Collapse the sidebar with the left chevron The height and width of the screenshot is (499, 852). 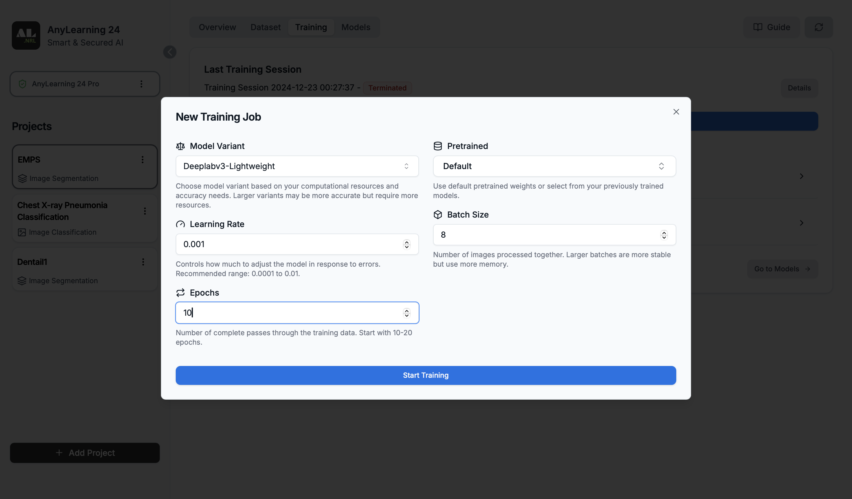(170, 52)
